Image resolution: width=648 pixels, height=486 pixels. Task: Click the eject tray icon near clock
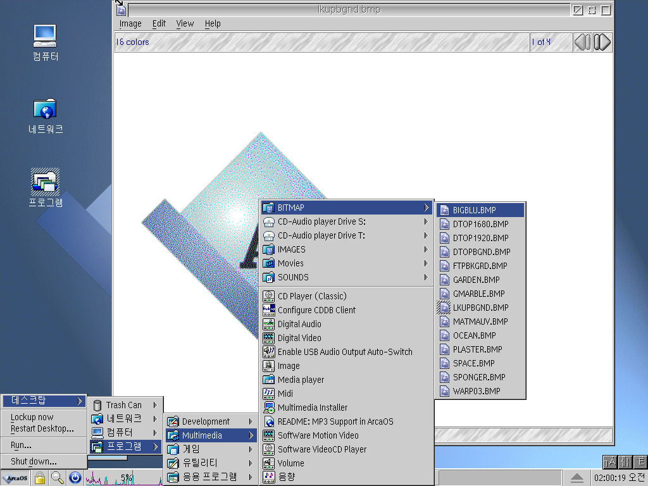576,478
